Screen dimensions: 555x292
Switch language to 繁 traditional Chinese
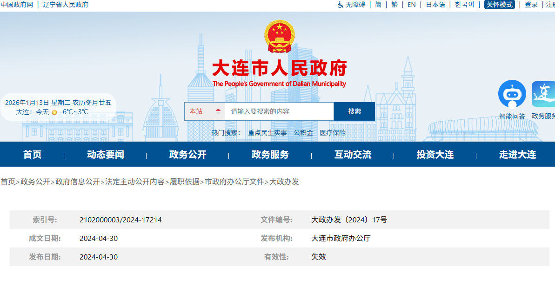click(x=394, y=5)
